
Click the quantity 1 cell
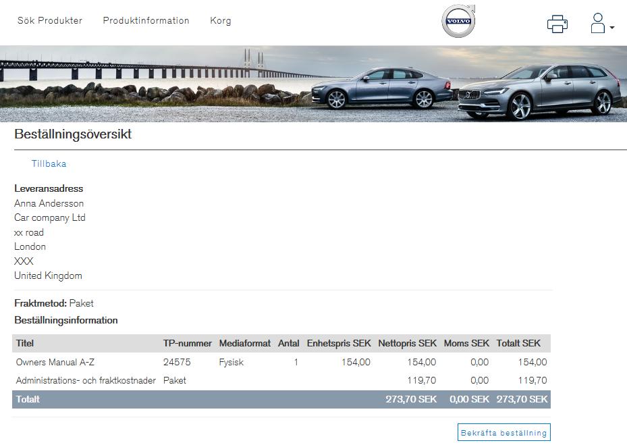tap(296, 362)
